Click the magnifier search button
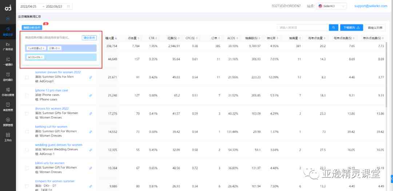This screenshot has width=393, height=191. coord(333,28)
